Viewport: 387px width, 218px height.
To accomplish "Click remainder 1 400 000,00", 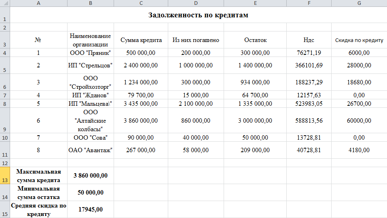I will click(x=255, y=65).
